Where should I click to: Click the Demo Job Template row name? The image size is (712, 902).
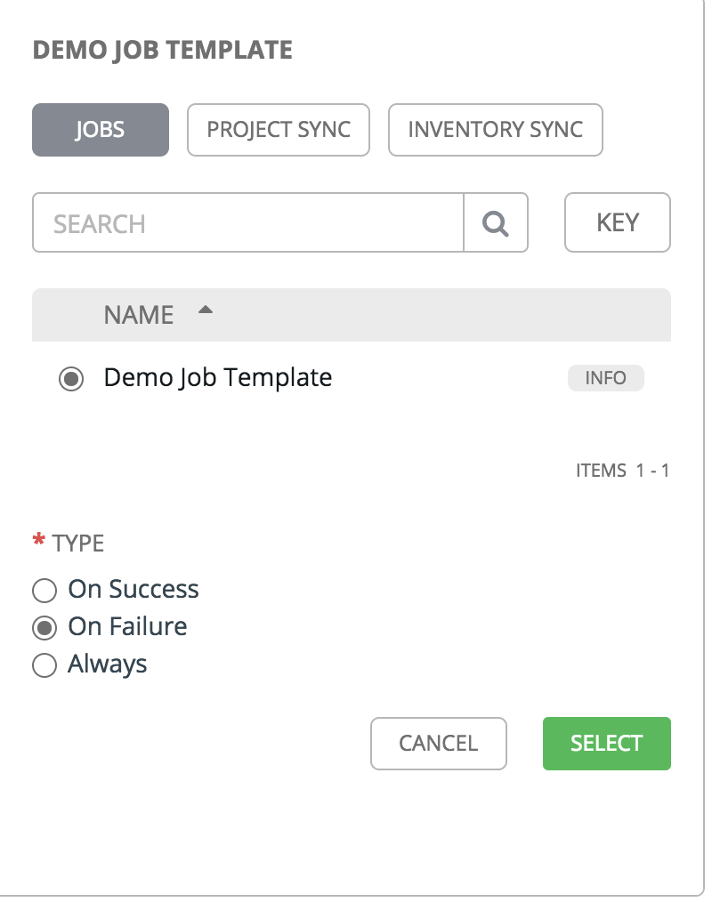[x=218, y=377]
